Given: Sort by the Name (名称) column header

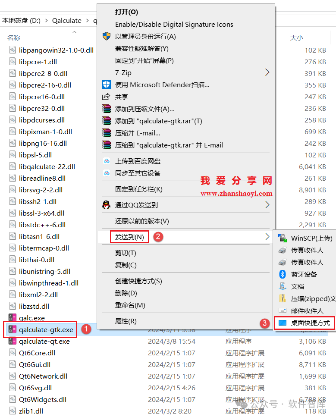Looking at the screenshot, I should click(x=14, y=38).
